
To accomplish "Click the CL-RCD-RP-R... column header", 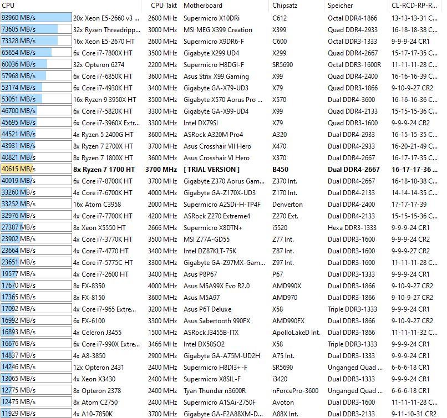I will pos(414,6).
